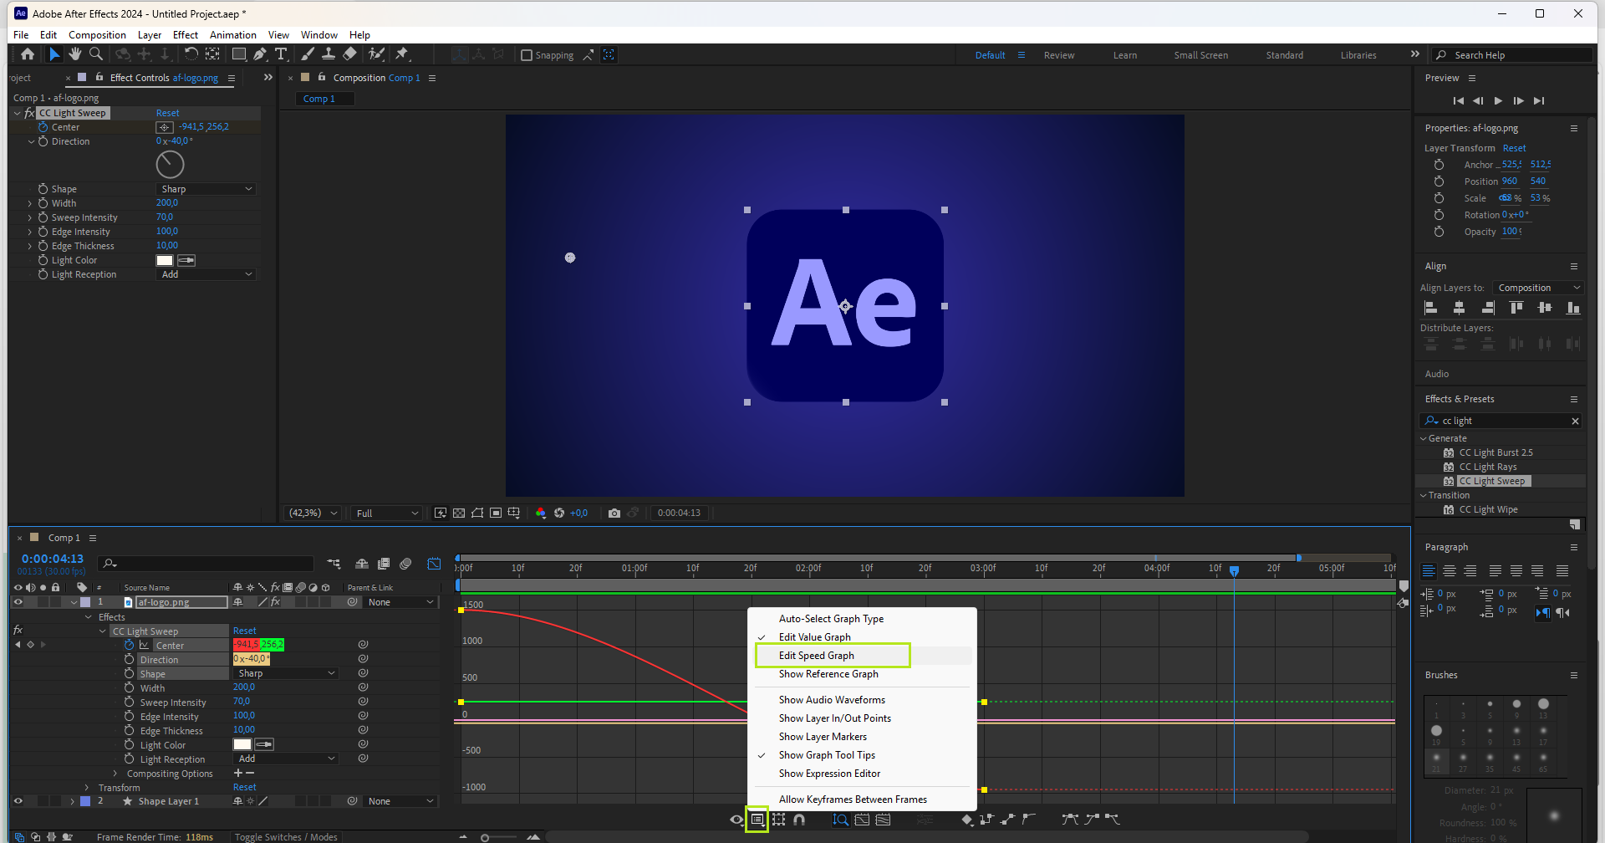Open the Animation menu
Screen dimensions: 1605x843
tap(232, 35)
